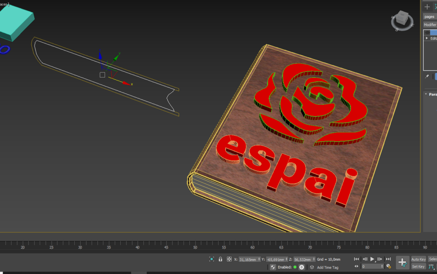
Task: Toggle the green Enabled animation indicator
Action: (x=295, y=267)
